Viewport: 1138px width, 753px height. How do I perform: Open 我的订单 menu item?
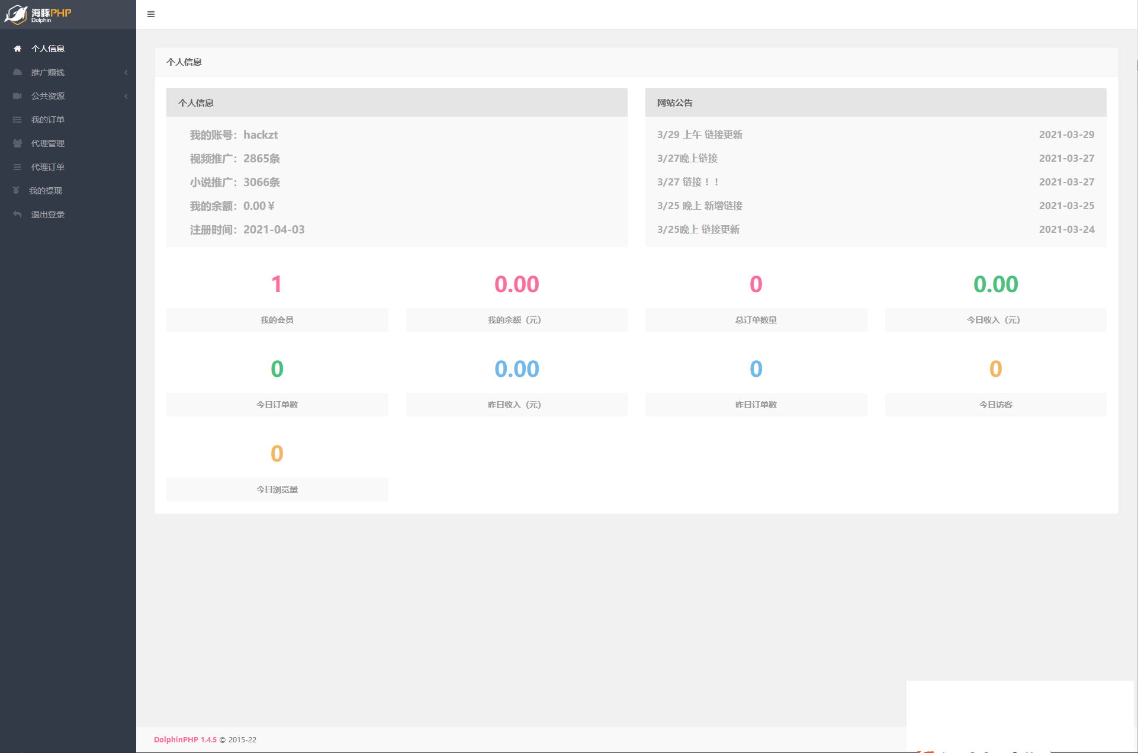click(48, 120)
